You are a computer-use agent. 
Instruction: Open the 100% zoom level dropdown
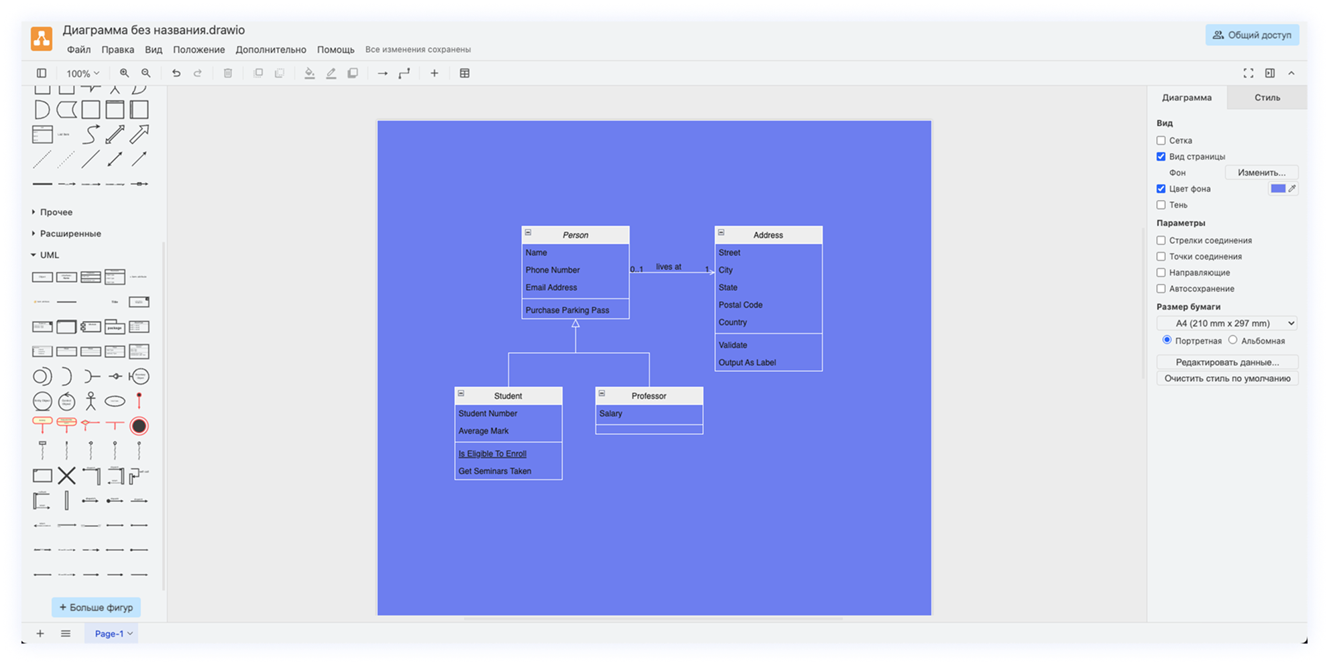pos(82,74)
